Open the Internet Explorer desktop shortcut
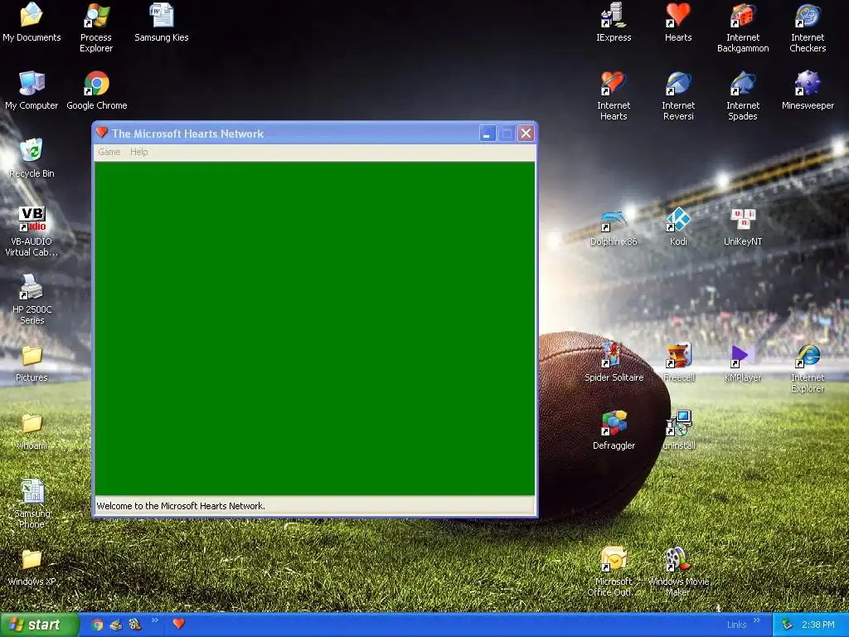The image size is (849, 637). tap(808, 368)
